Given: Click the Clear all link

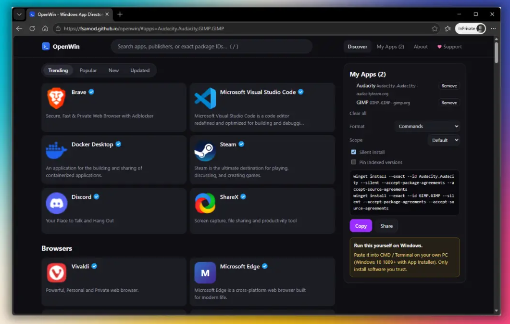Looking at the screenshot, I should tap(358, 113).
